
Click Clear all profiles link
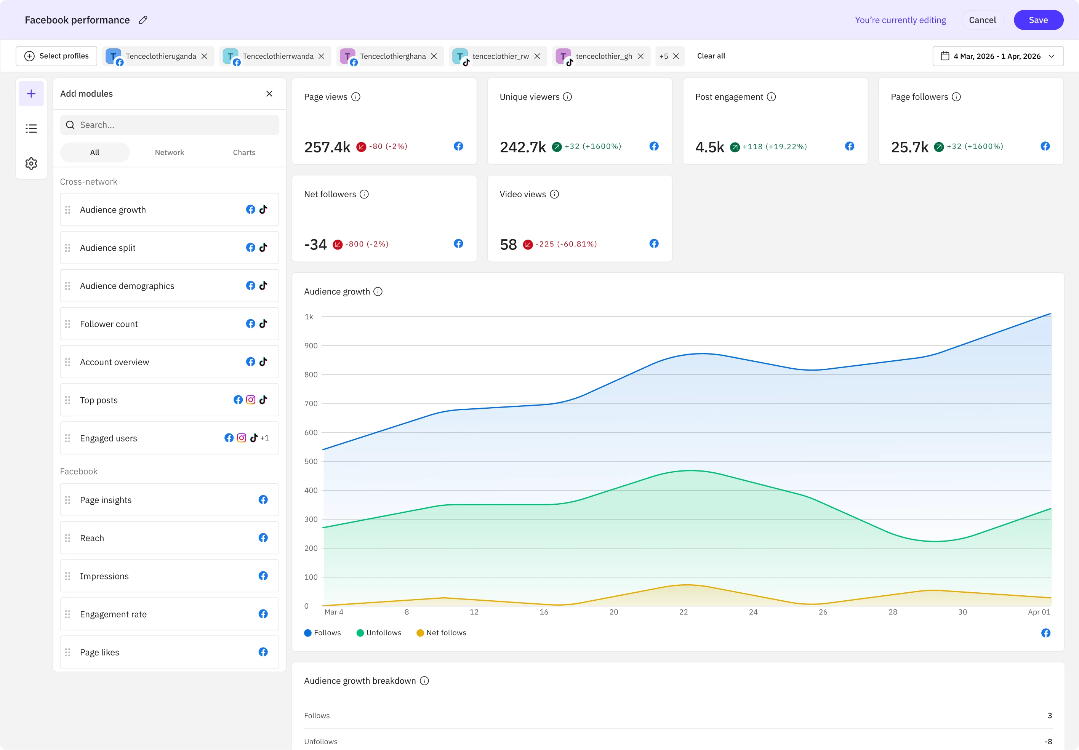point(711,56)
